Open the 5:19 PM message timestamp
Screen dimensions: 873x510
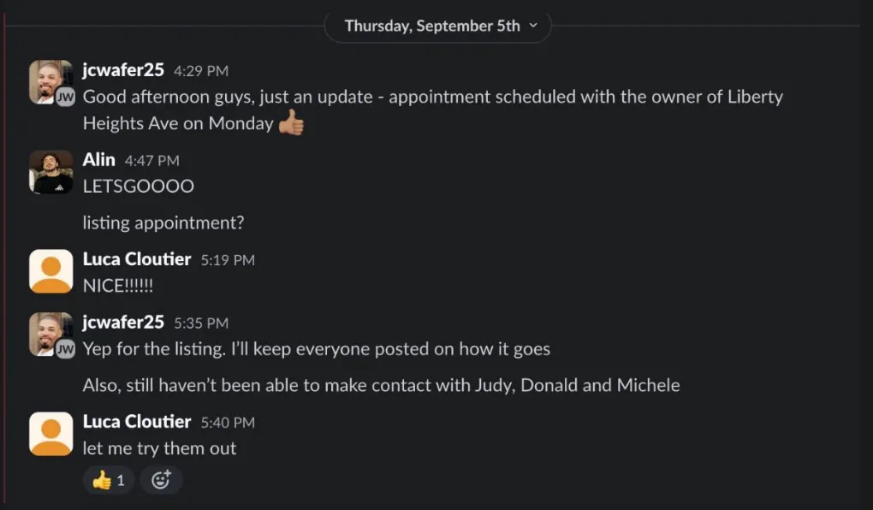pyautogui.click(x=228, y=260)
